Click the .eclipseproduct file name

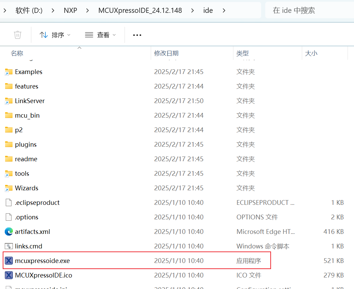(37, 203)
